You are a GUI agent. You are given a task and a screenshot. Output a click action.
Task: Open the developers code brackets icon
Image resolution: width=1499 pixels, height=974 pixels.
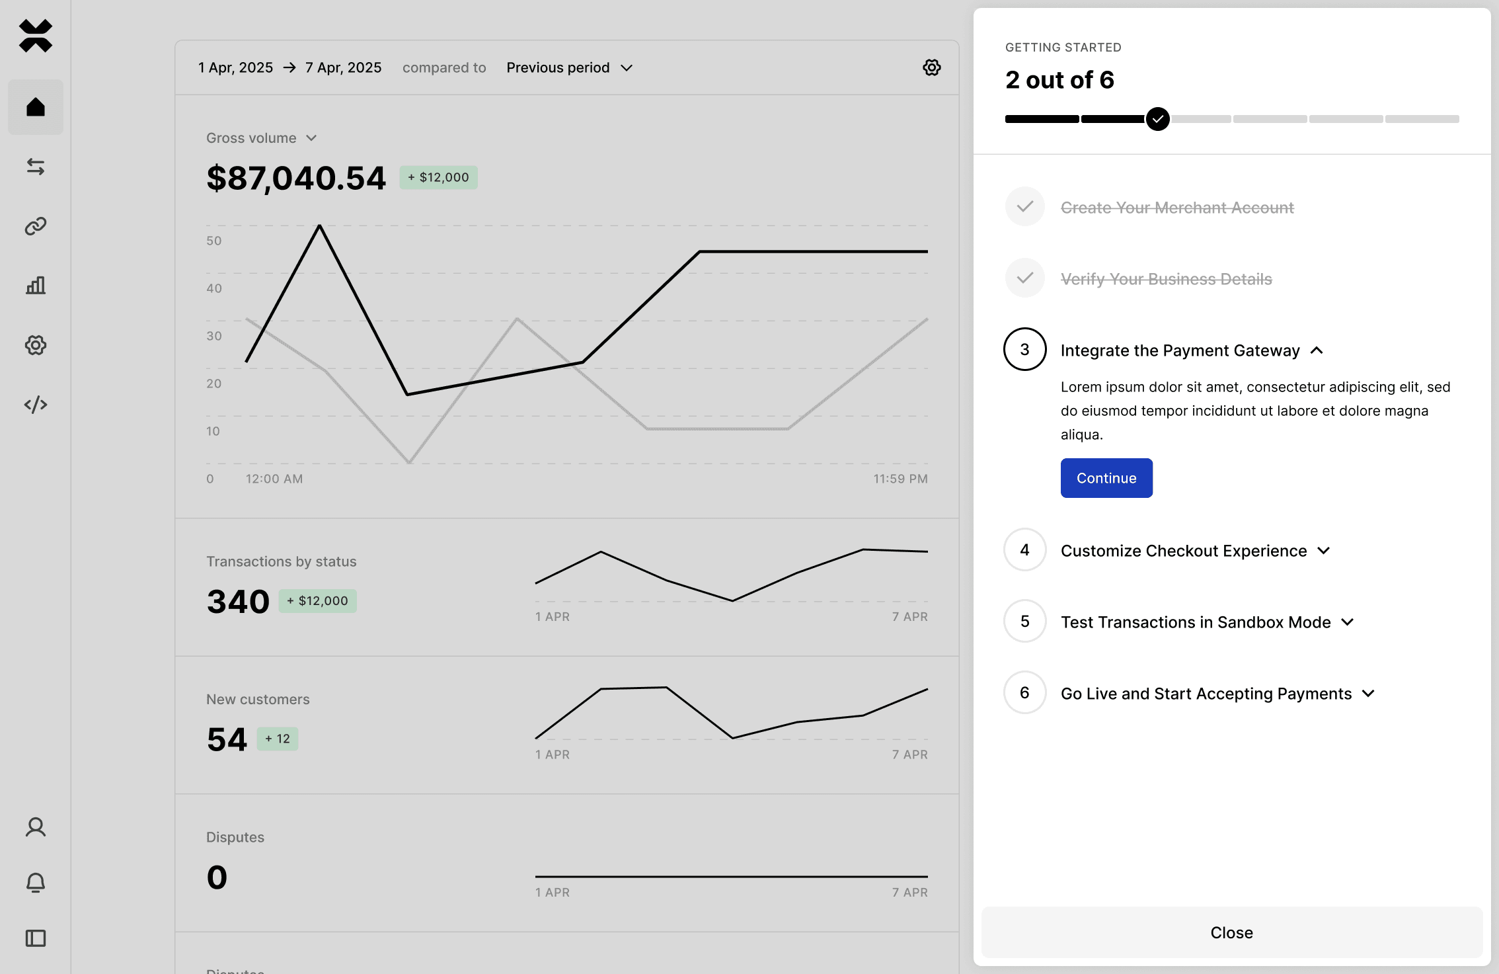[36, 405]
